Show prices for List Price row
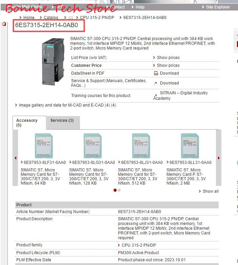 pyautogui.click(x=168, y=58)
